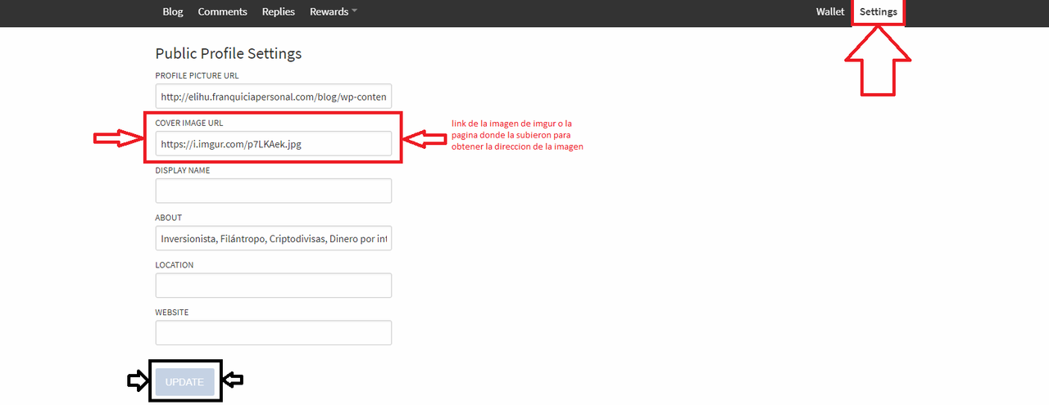Screen dimensions: 1049x405
Task: Go to the Comments tab
Action: click(x=222, y=11)
